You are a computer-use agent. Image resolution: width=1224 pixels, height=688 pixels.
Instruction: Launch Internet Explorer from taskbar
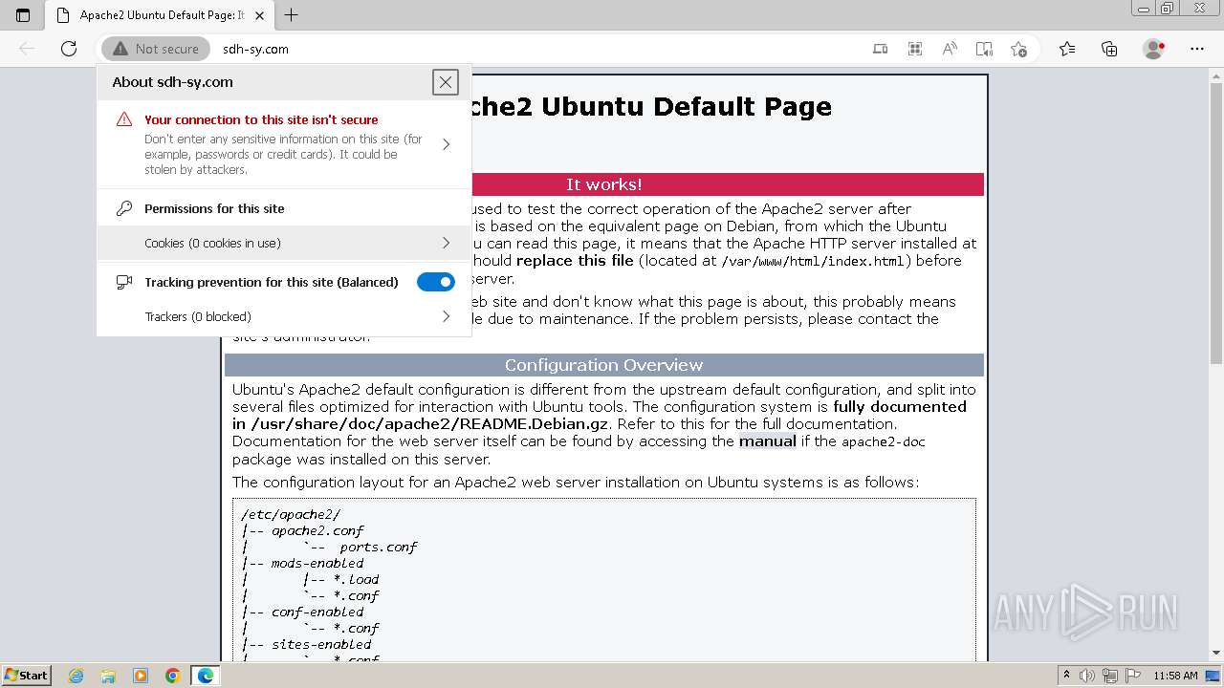tap(76, 676)
